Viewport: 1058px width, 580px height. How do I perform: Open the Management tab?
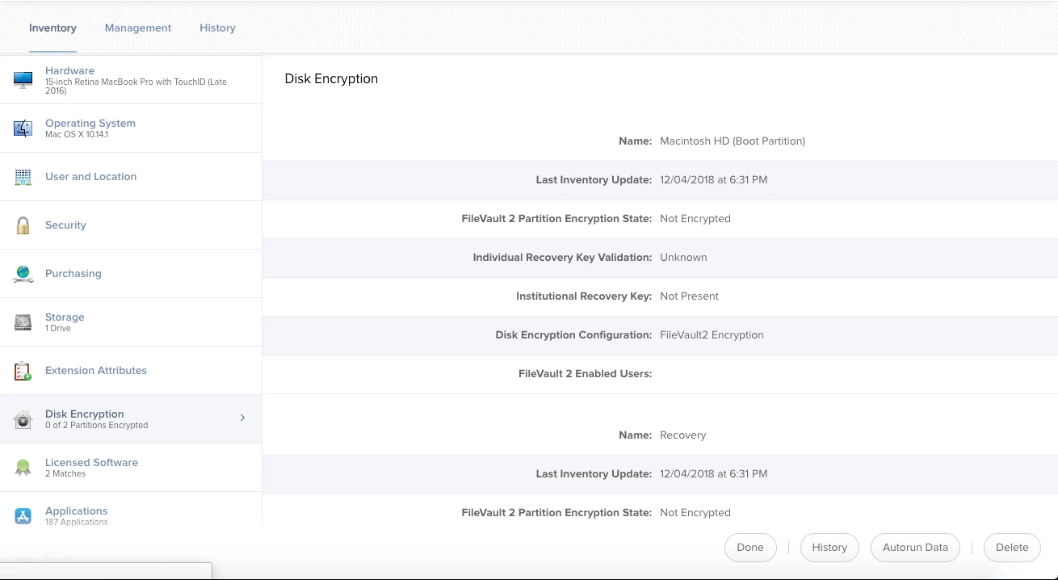(138, 27)
